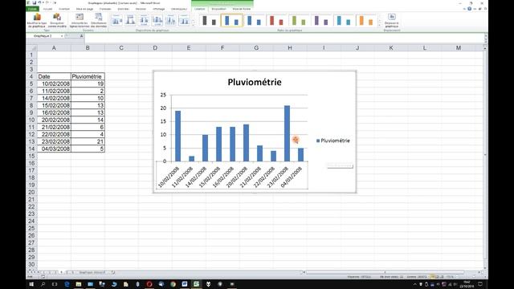Select cell B13 with value 21
The height and width of the screenshot is (289, 514).
pos(88,141)
